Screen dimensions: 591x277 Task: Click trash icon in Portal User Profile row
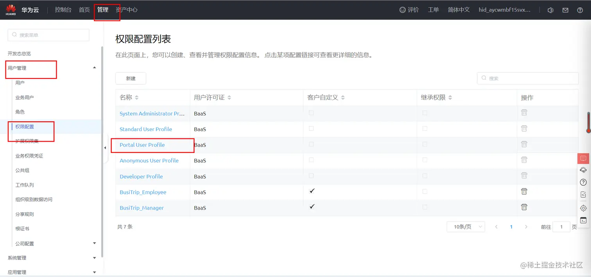pyautogui.click(x=524, y=144)
